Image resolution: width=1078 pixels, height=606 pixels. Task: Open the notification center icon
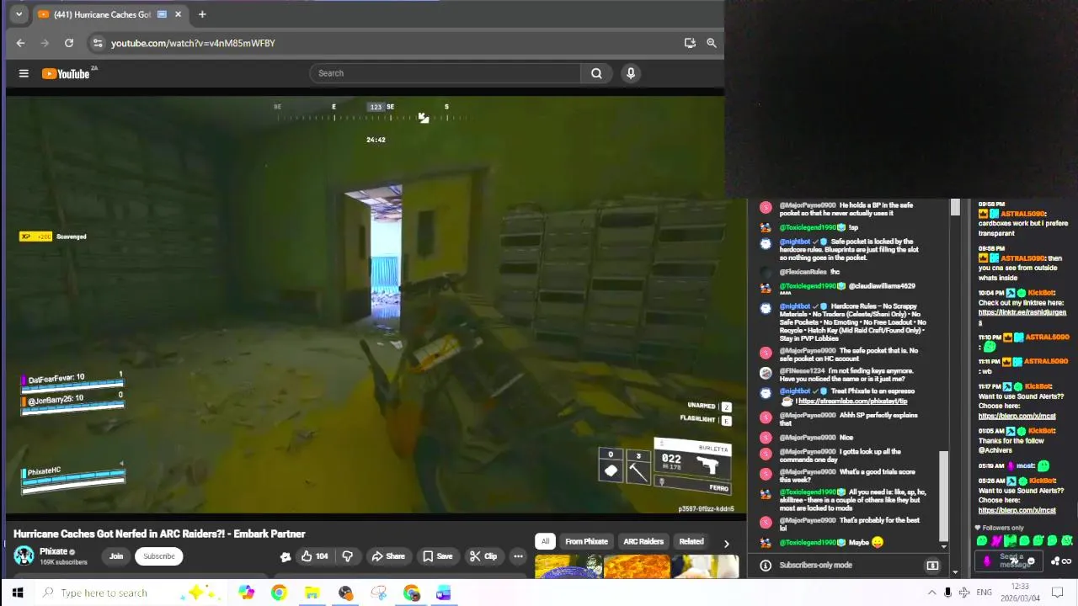click(1058, 593)
